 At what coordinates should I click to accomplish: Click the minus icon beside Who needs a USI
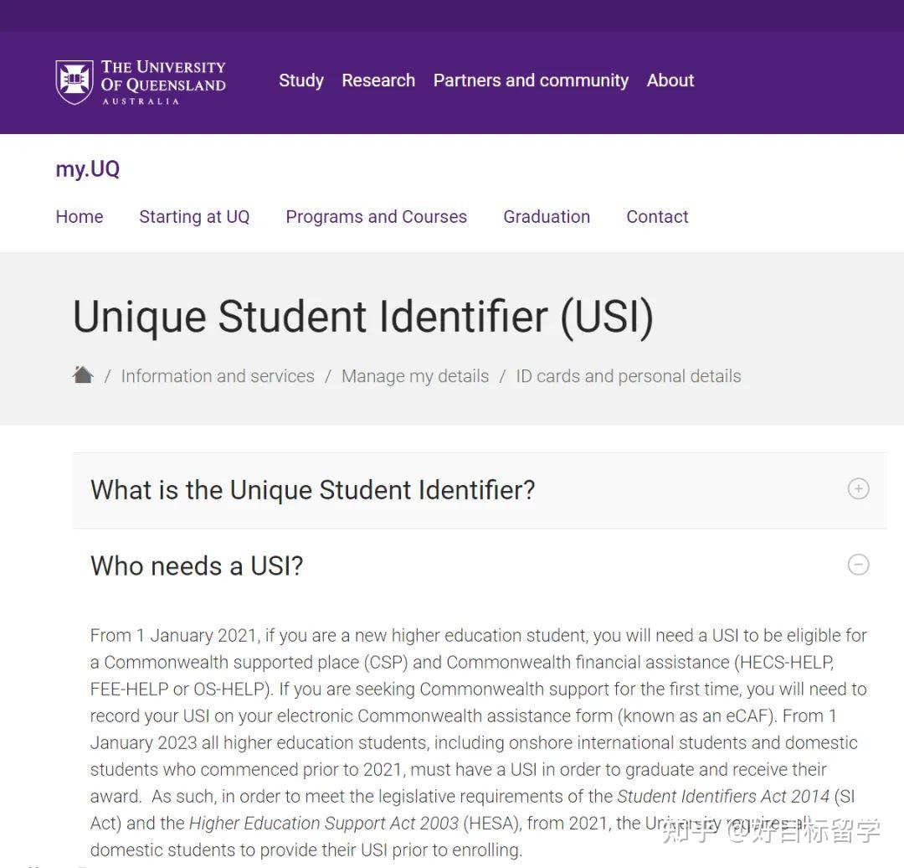pyautogui.click(x=858, y=565)
